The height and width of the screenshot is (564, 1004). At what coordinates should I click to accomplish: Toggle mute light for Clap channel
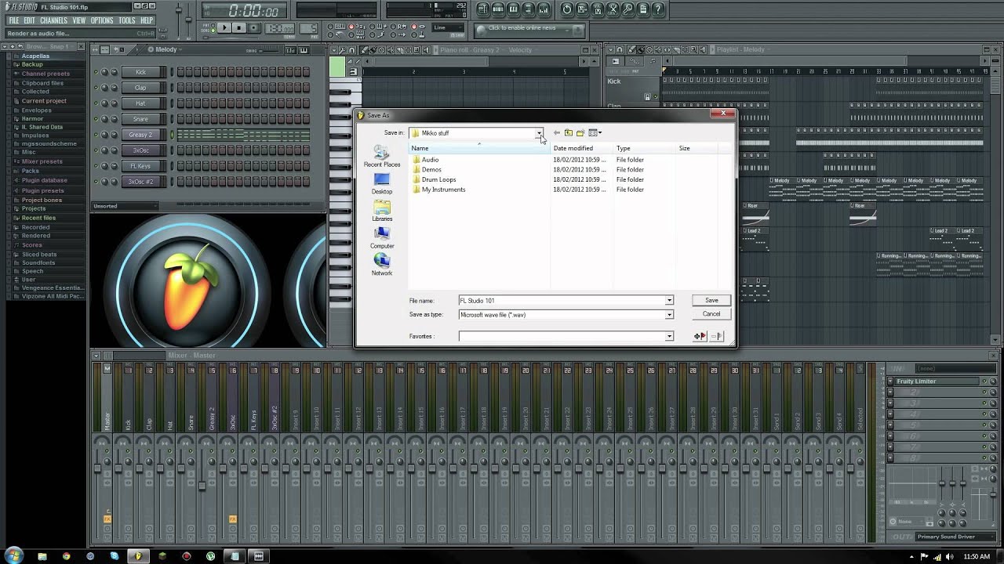96,88
